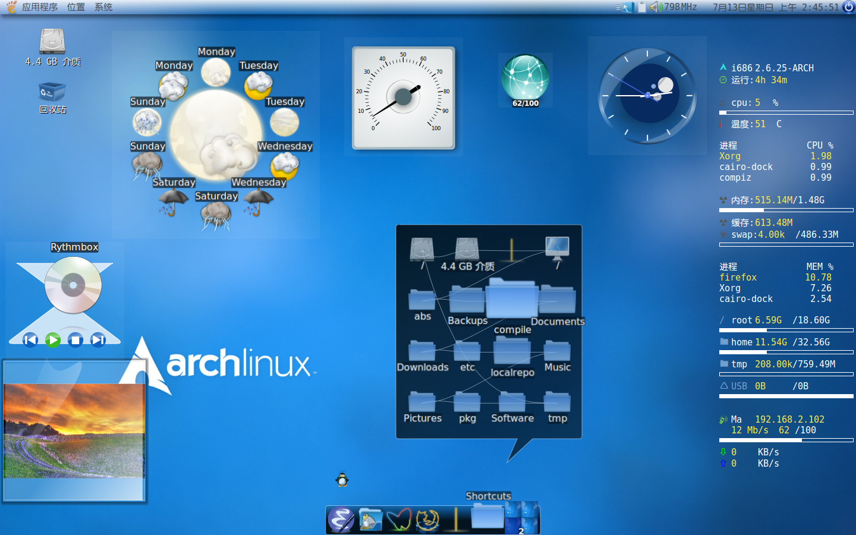Click the 798MHz CPU frequency monitor
This screenshot has width=856, height=535.
tap(681, 7)
